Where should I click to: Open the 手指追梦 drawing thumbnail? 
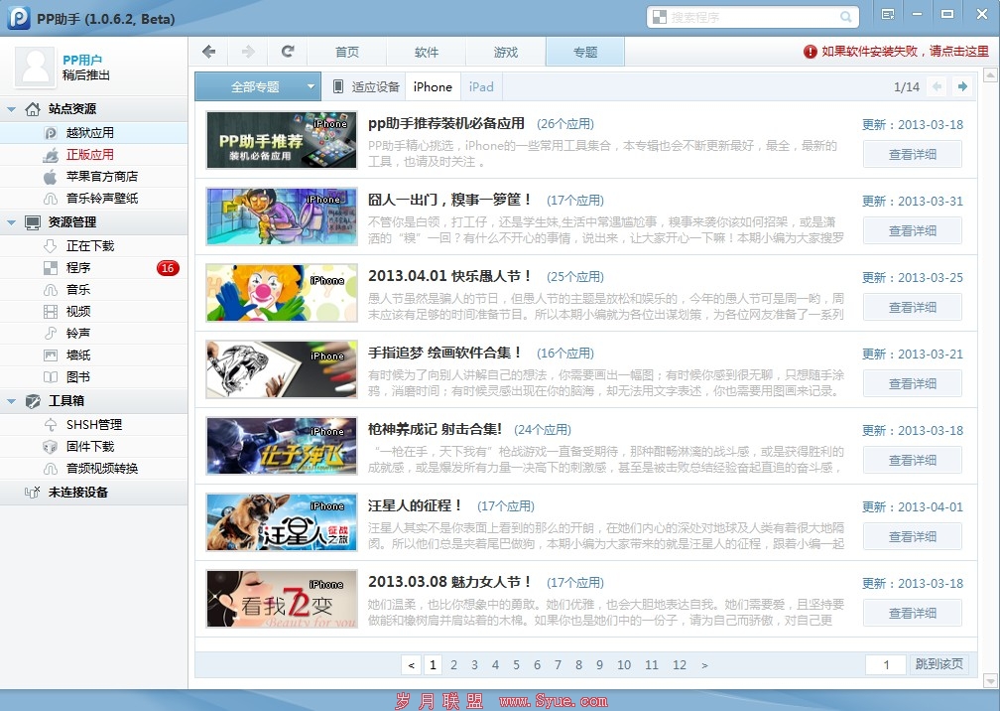point(282,368)
